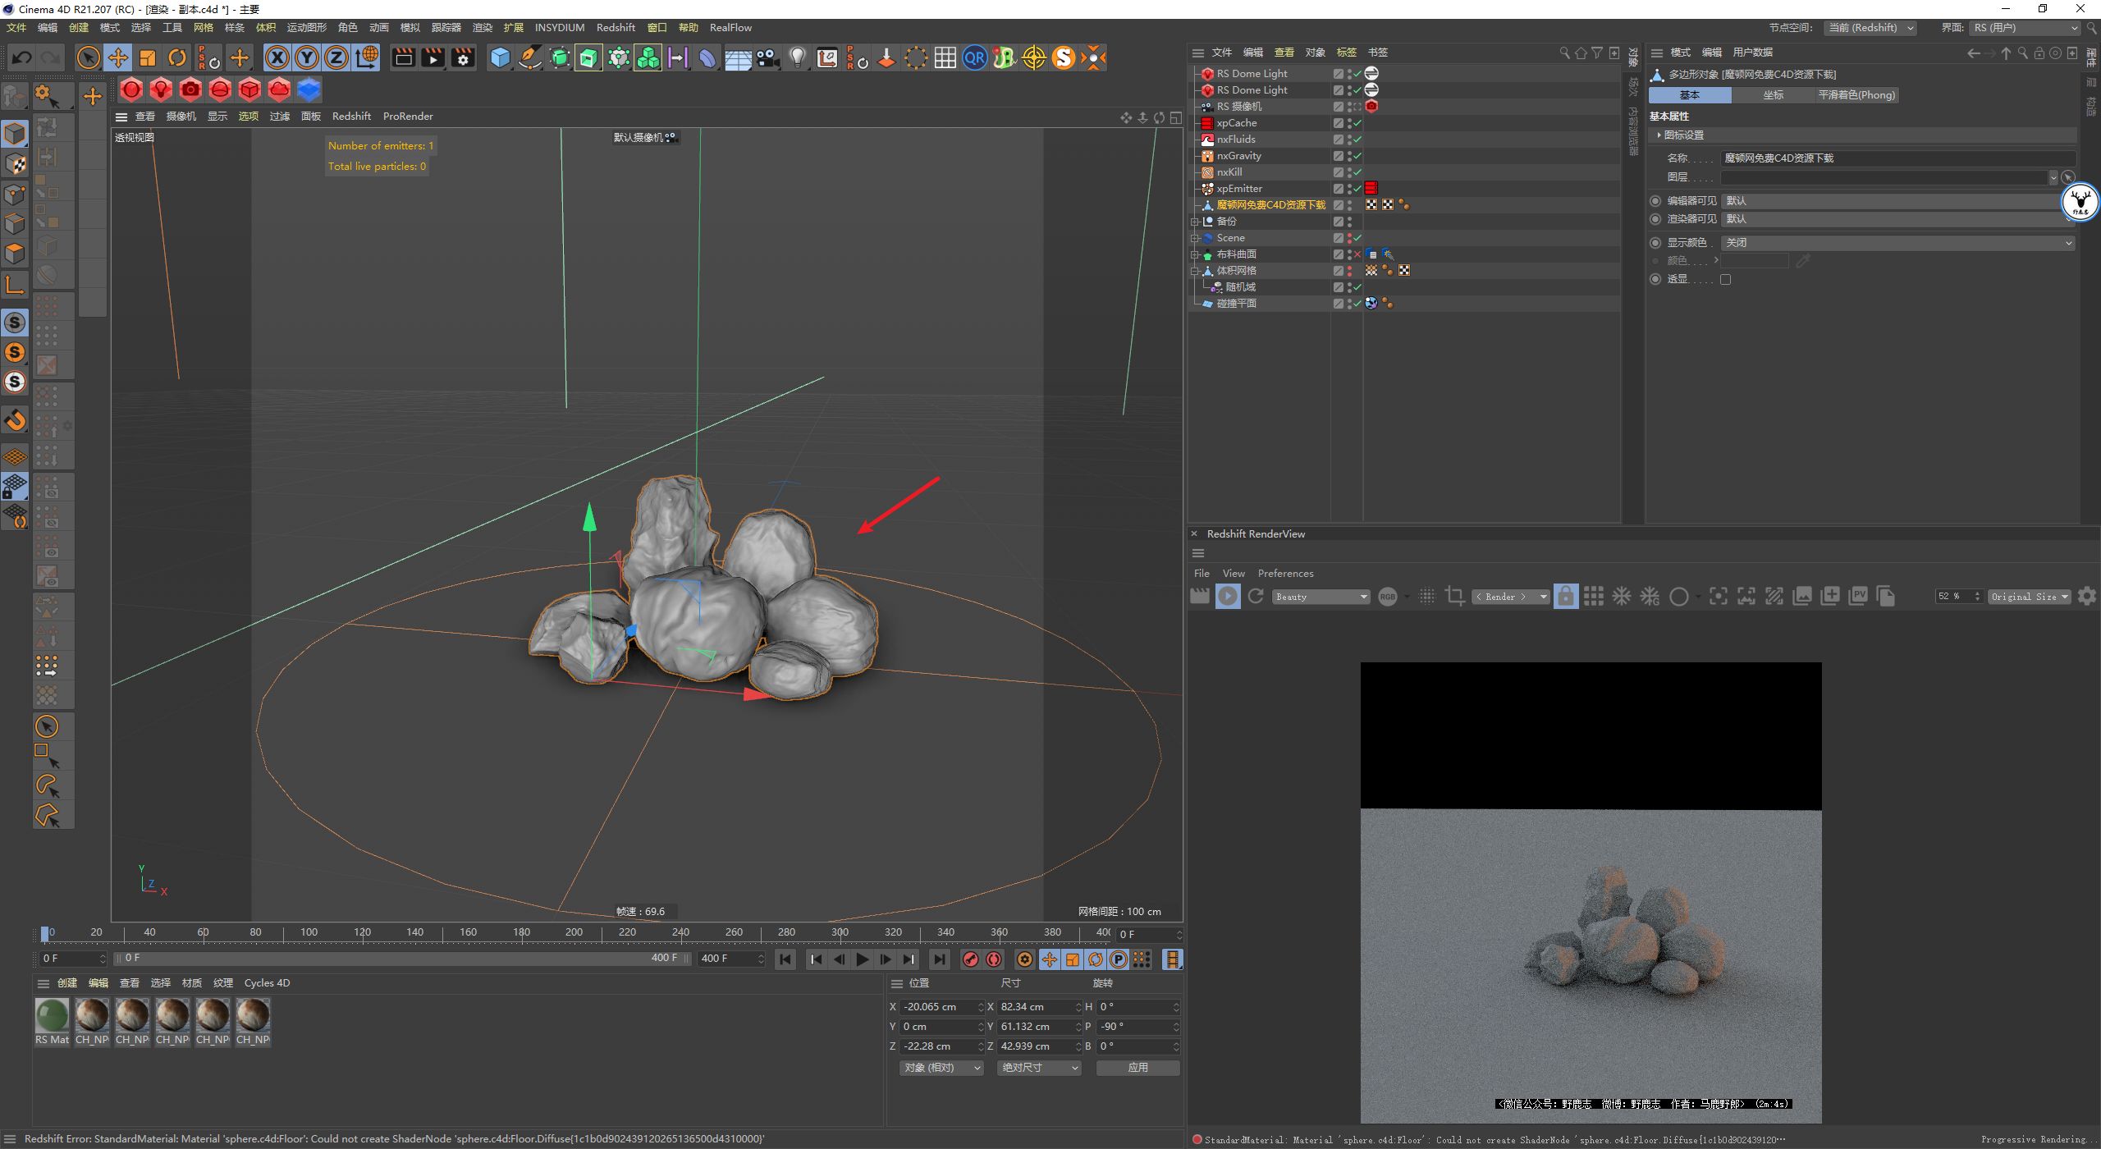Toggle the RenderView camera lock icon

click(1565, 597)
